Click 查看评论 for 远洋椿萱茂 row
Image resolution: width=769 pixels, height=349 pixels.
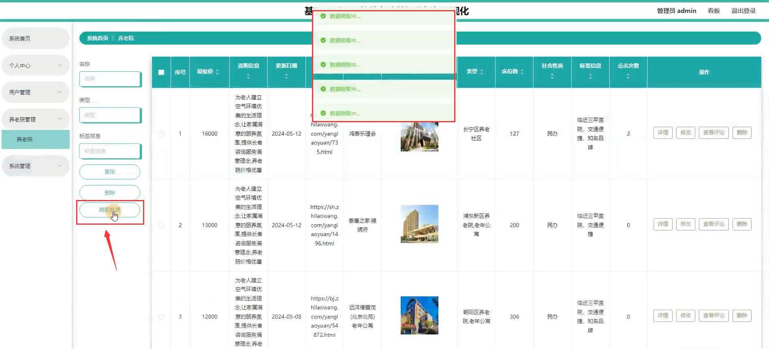point(713,316)
